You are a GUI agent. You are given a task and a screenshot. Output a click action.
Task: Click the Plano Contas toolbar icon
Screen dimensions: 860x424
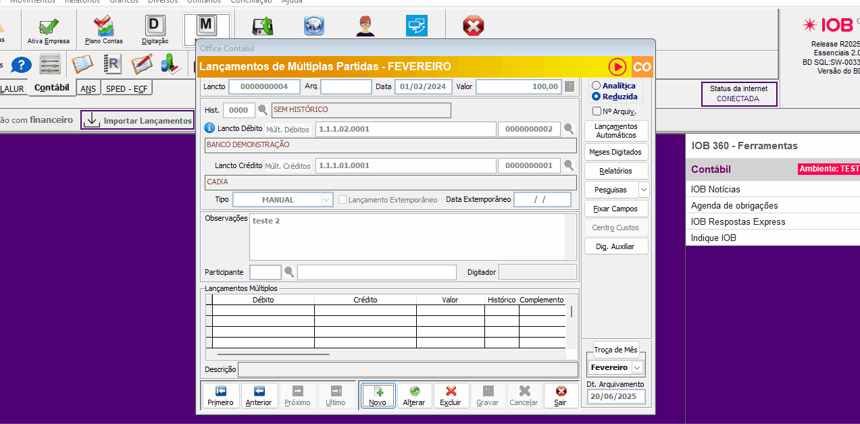pyautogui.click(x=104, y=29)
